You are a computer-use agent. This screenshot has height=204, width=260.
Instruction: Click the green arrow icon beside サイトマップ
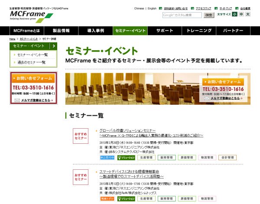coord(216,8)
